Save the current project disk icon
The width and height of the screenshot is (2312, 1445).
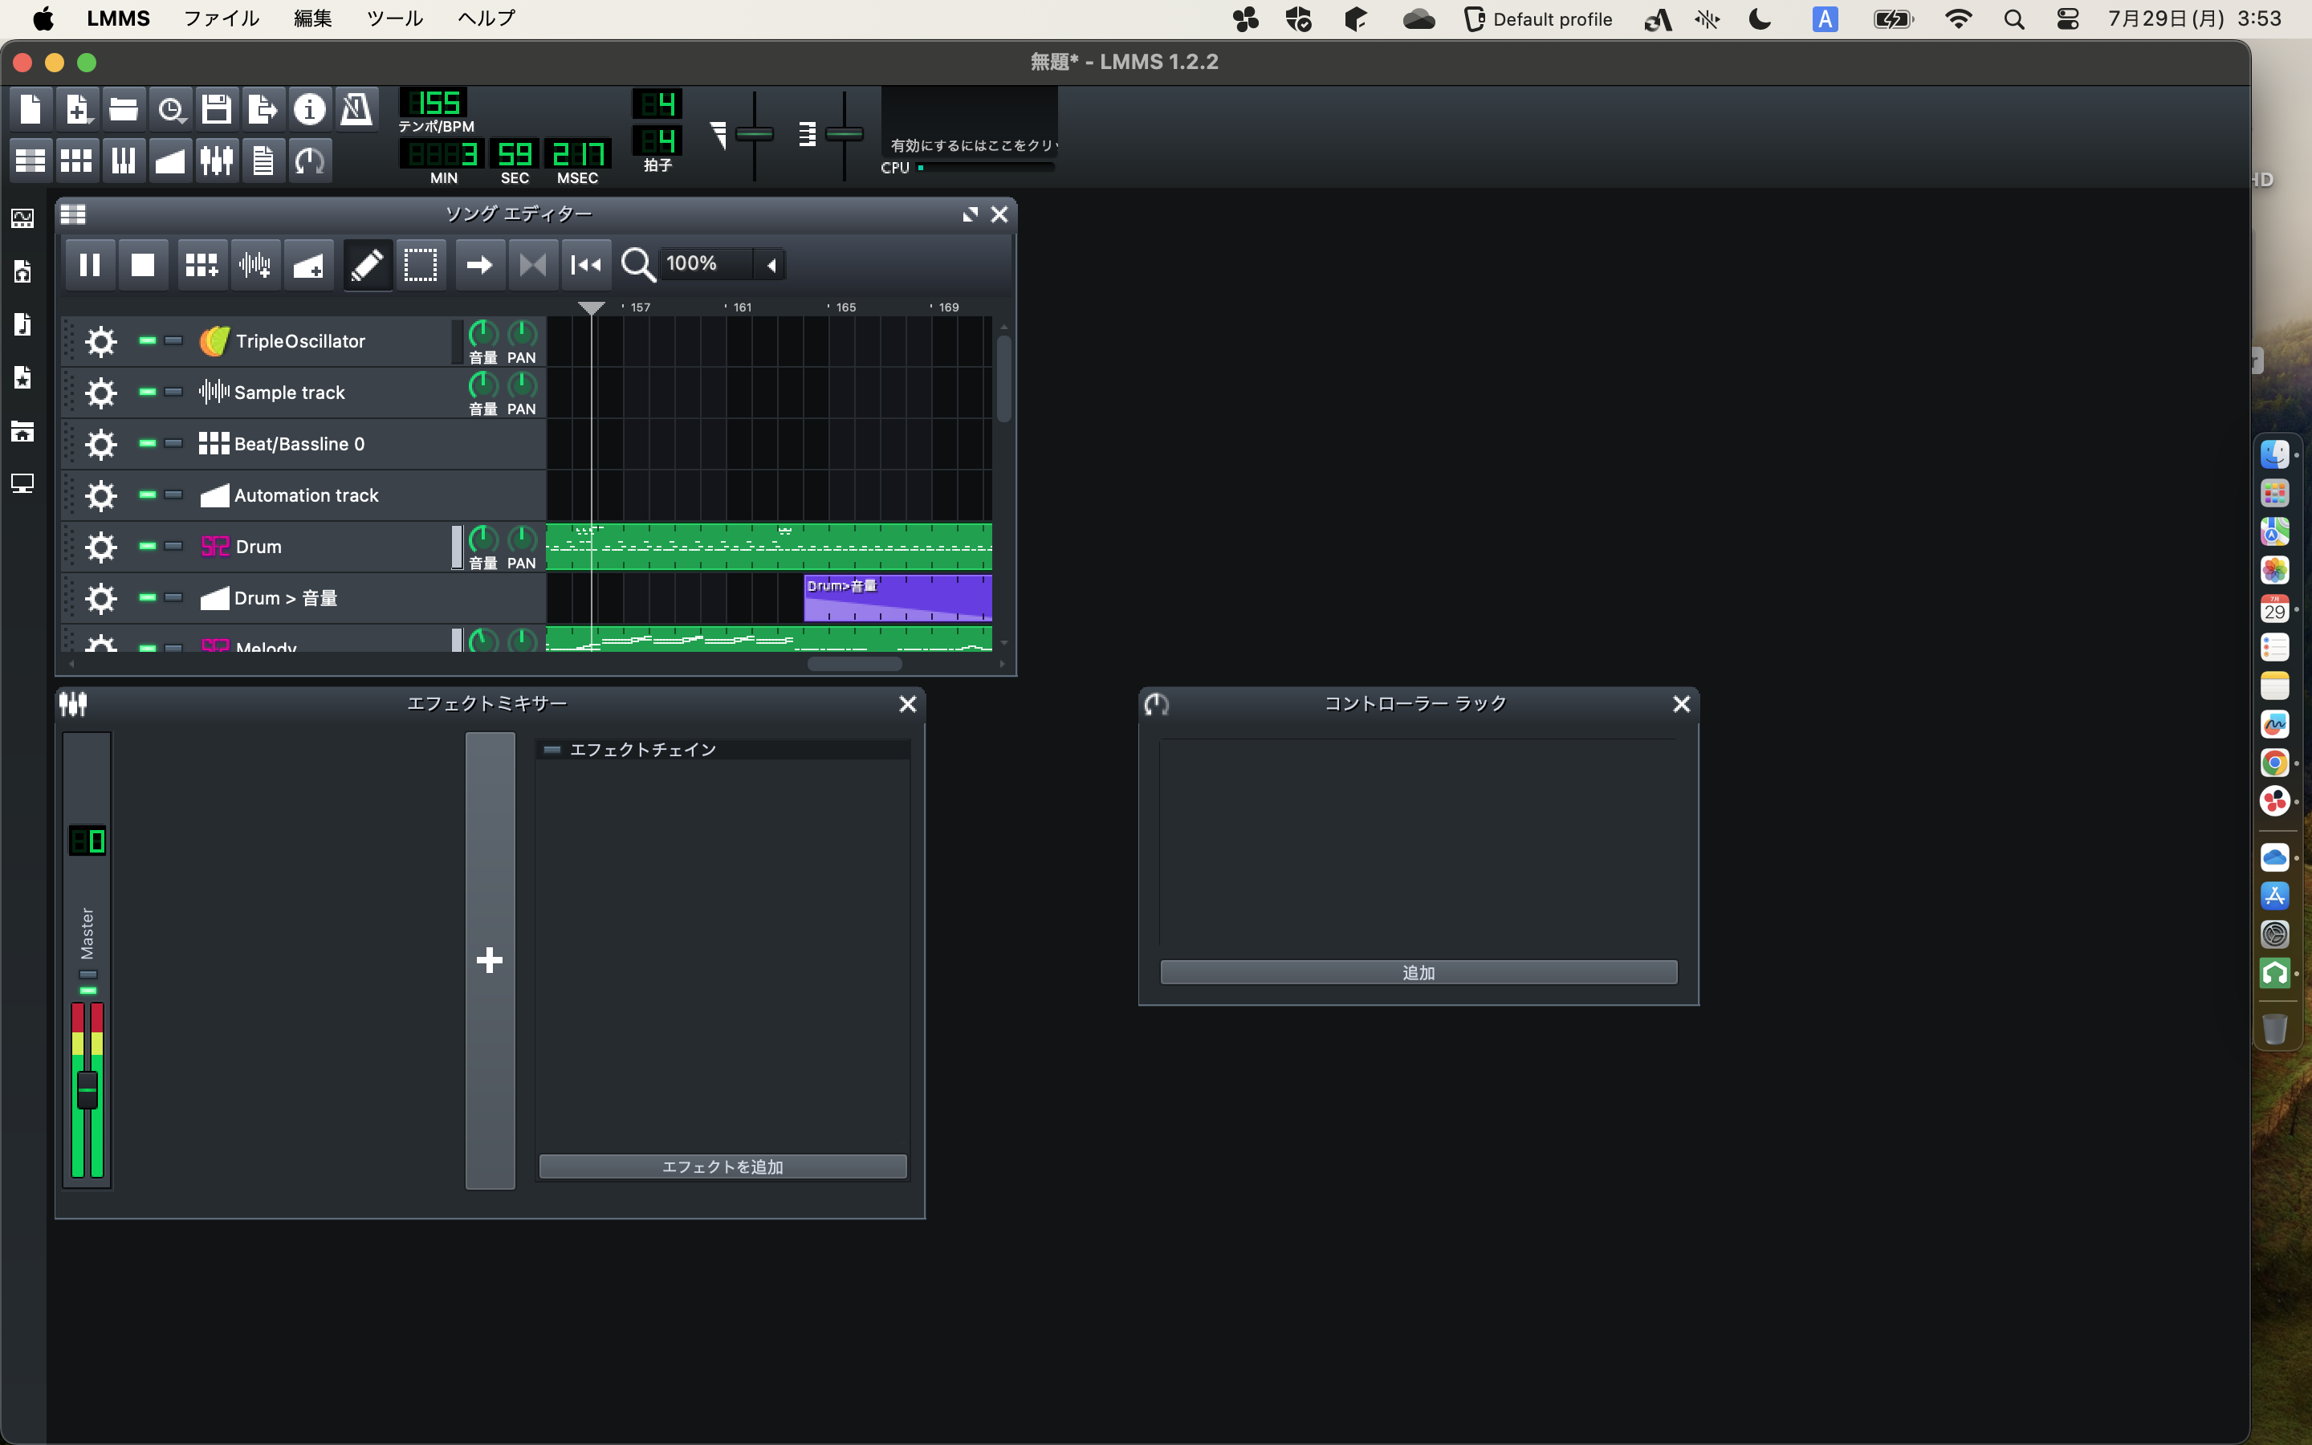pyautogui.click(x=217, y=110)
